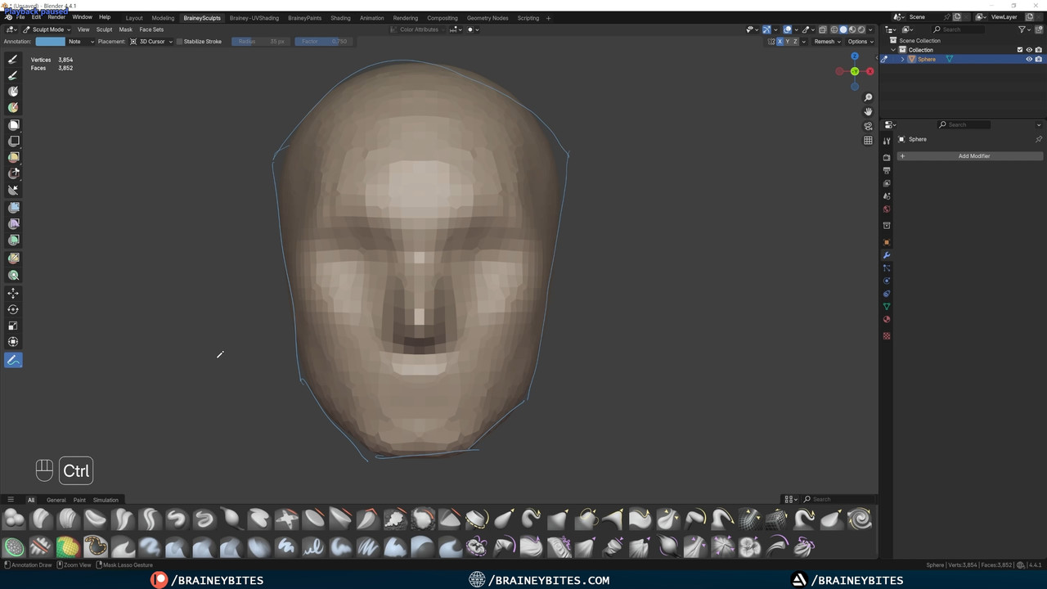Switch to the Shading workspace tab

(x=340, y=18)
